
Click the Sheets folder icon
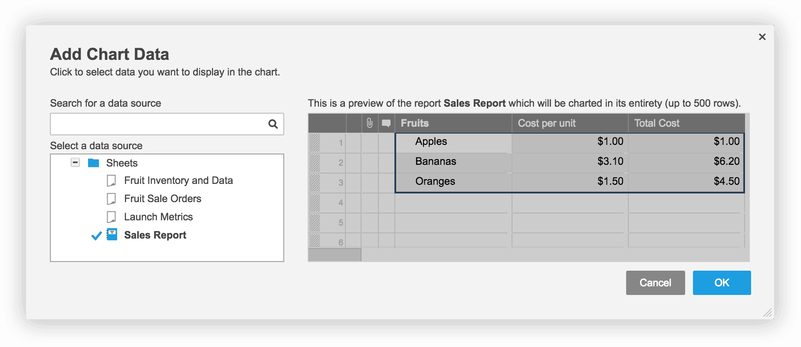click(x=93, y=163)
